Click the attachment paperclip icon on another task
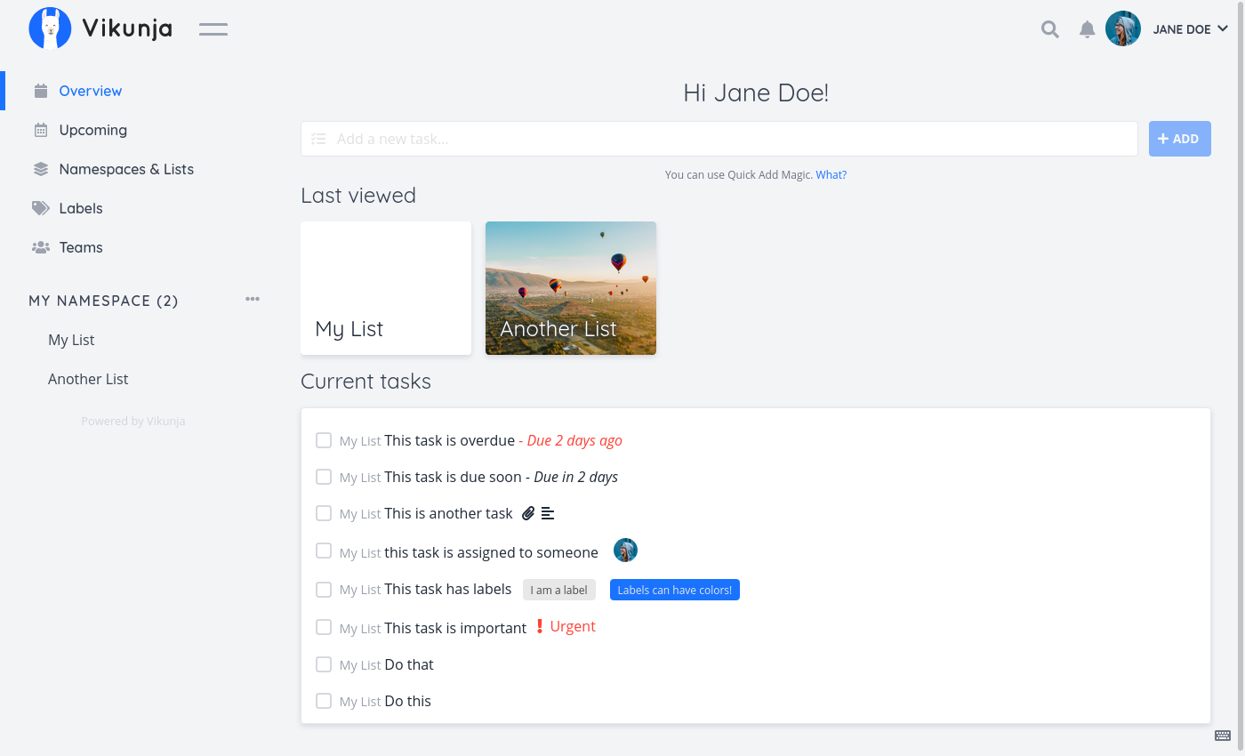Screen dimensions: 1245x756 coord(528,513)
